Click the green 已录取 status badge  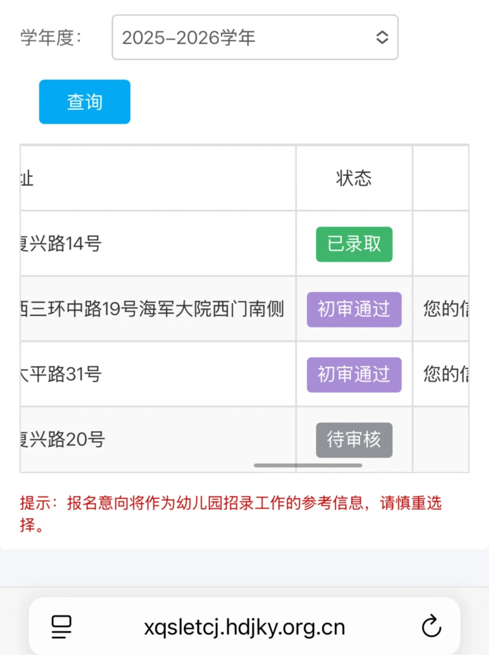click(x=354, y=244)
